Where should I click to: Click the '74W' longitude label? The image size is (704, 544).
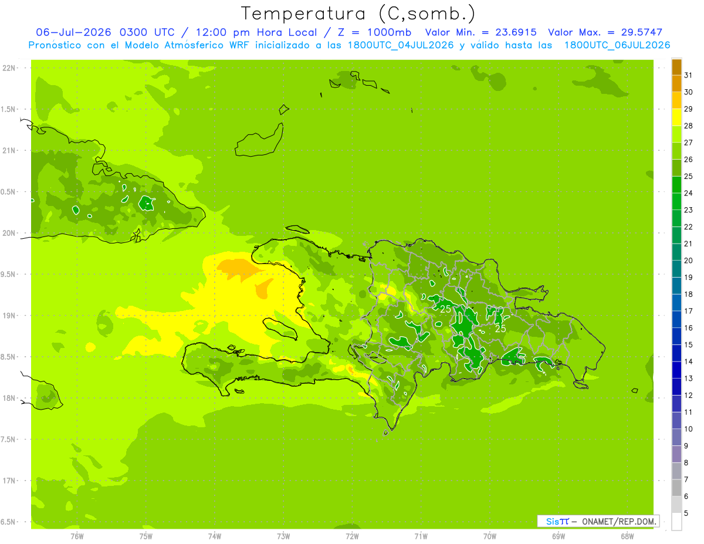(x=215, y=536)
